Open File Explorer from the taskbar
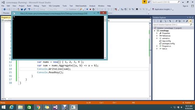This screenshot has width=195, height=110. pyautogui.click(x=20, y=107)
